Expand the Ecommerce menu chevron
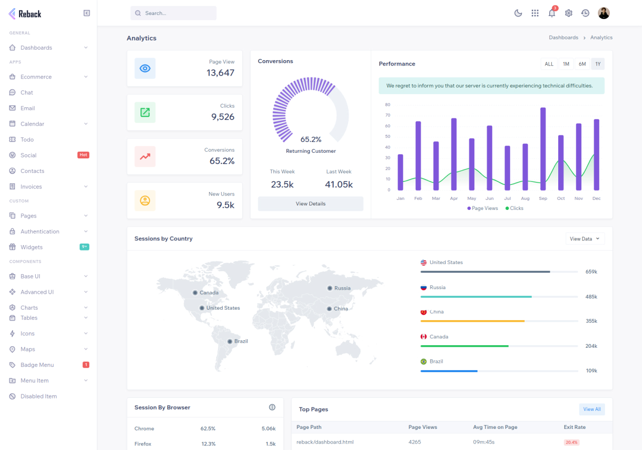The width and height of the screenshot is (642, 450). pyautogui.click(x=86, y=77)
